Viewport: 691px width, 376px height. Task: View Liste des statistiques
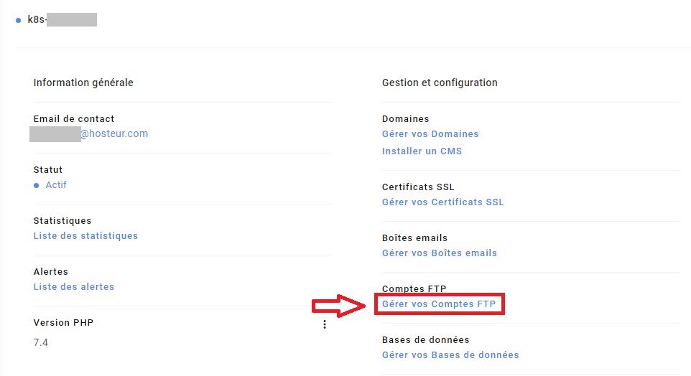85,236
